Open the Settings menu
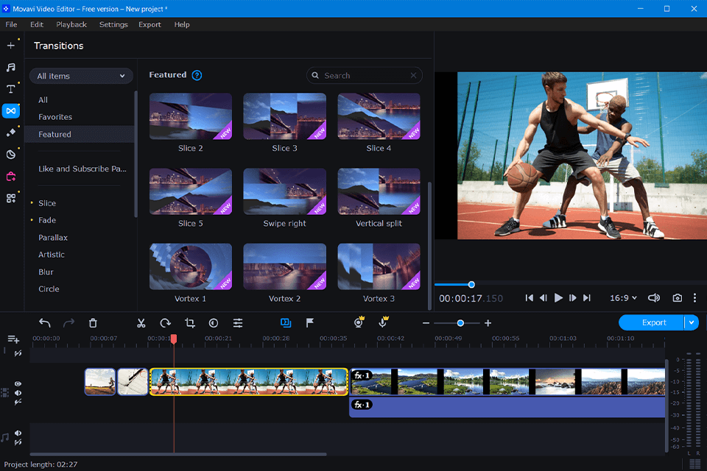 [113, 24]
